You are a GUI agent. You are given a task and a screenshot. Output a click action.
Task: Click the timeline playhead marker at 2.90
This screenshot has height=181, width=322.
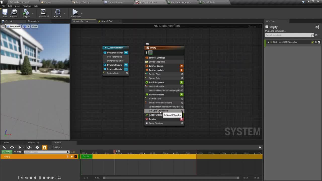tap(114, 152)
